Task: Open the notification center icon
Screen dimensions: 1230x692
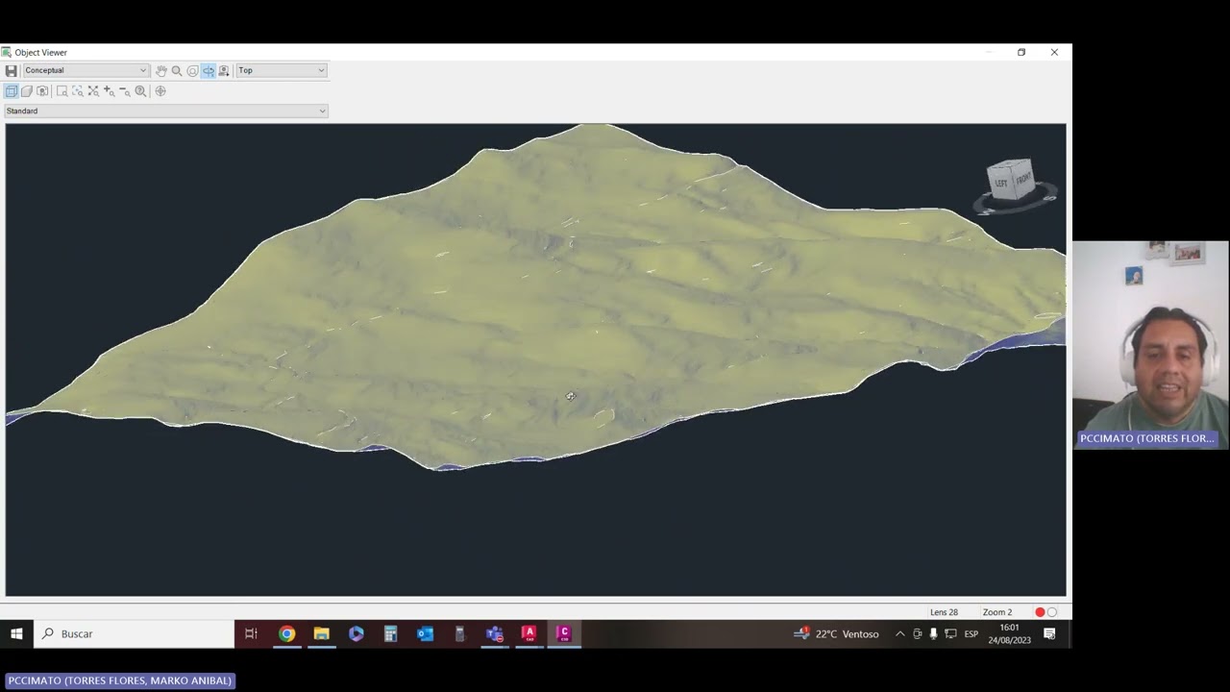Action: click(1049, 633)
